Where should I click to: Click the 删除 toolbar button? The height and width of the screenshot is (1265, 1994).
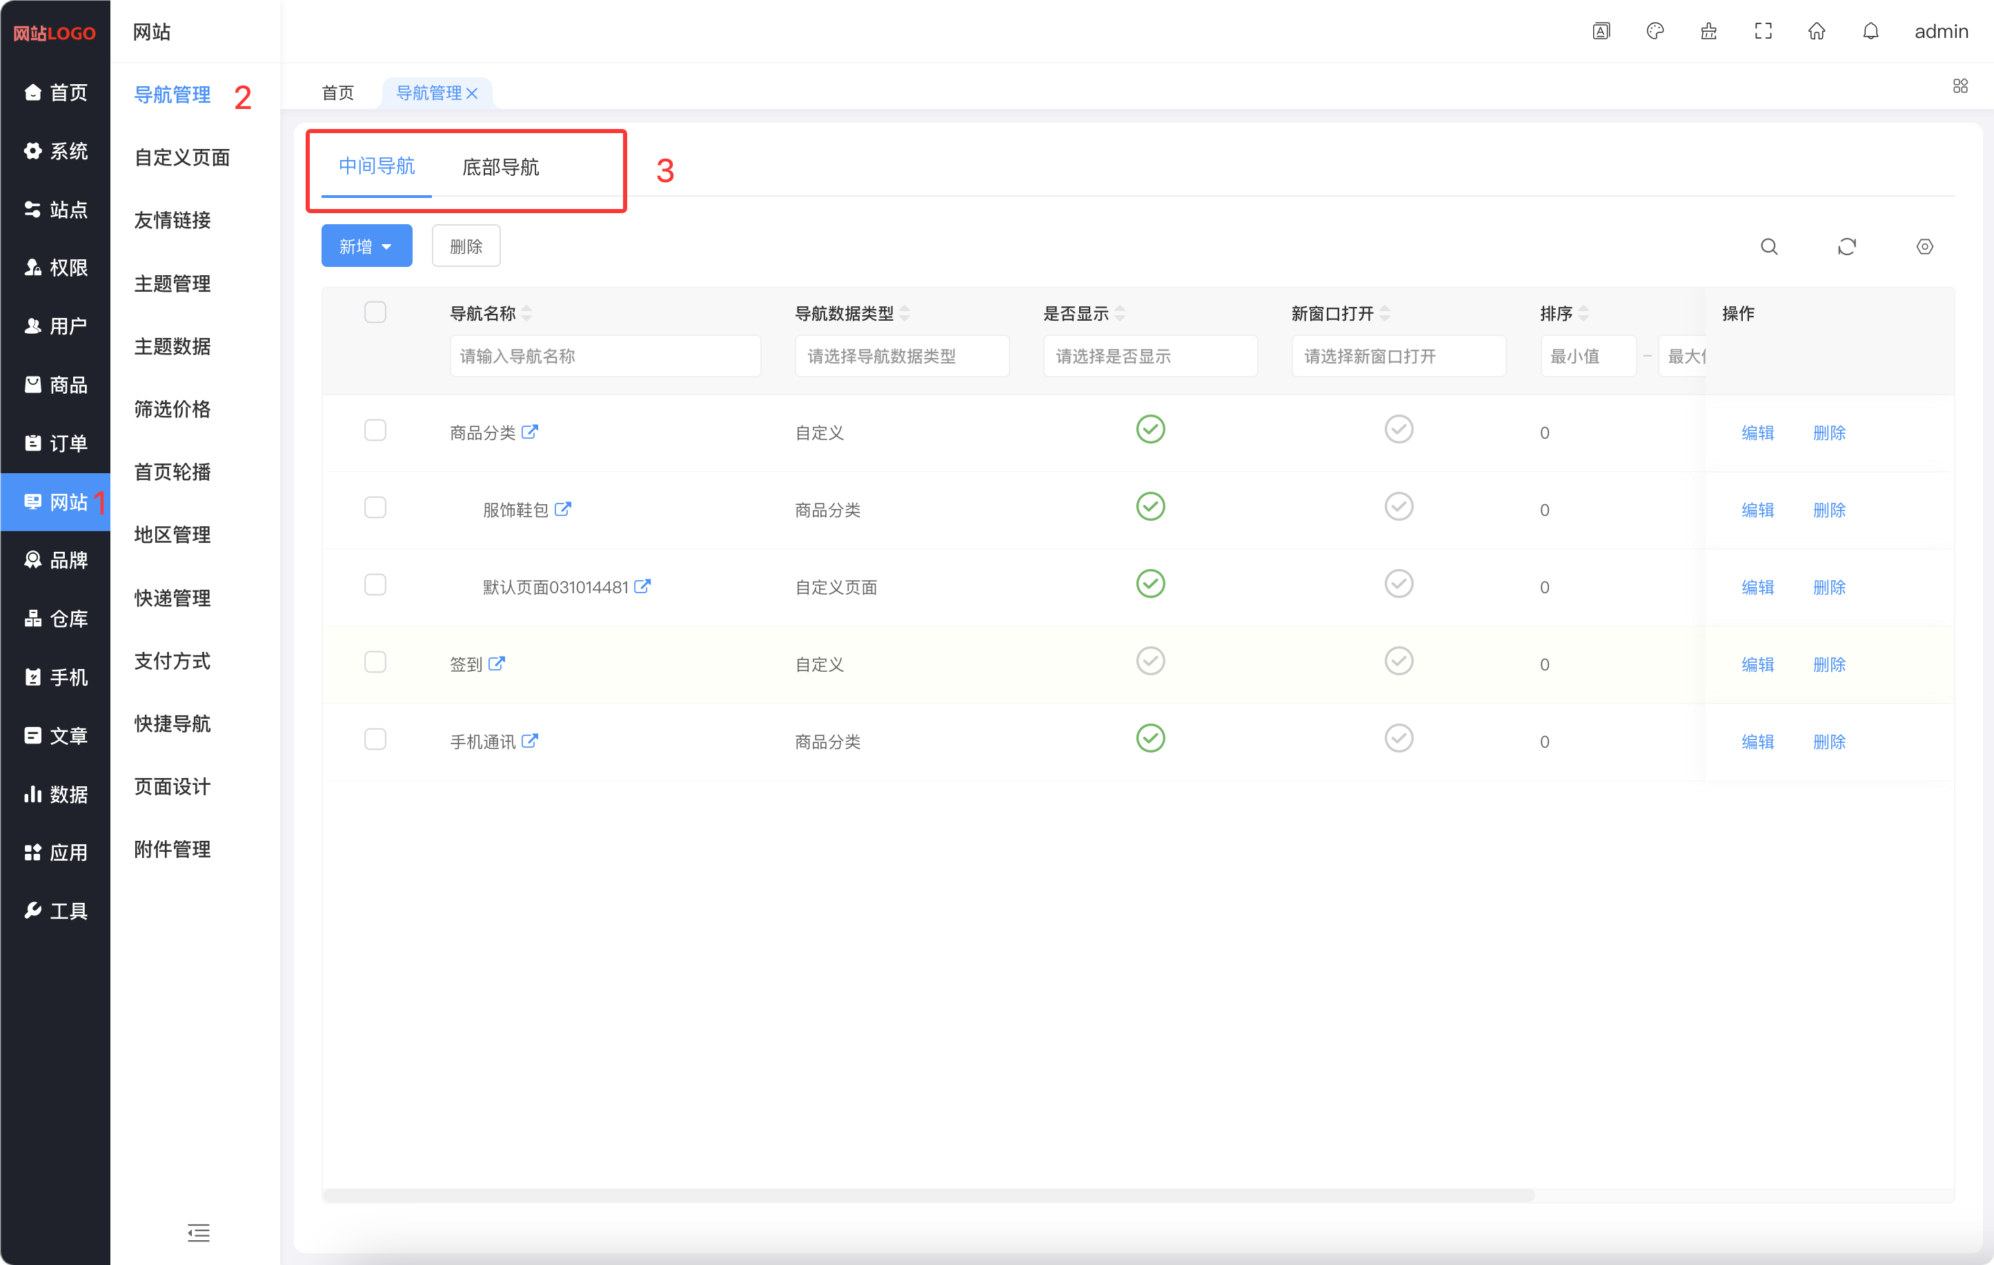pos(466,246)
